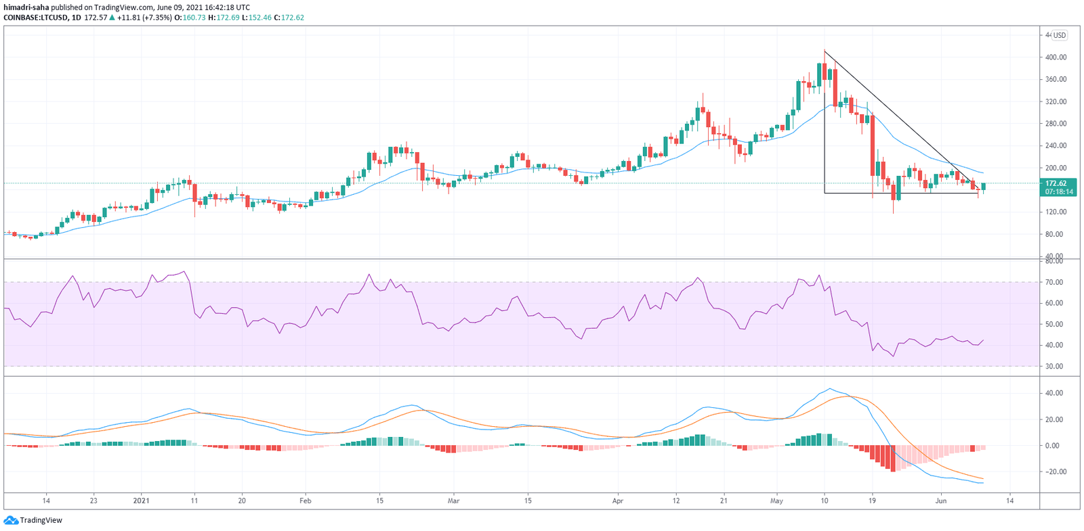1084x531 pixels.
Task: Click the descending triangle's peak vertex
Action: pyautogui.click(x=825, y=51)
